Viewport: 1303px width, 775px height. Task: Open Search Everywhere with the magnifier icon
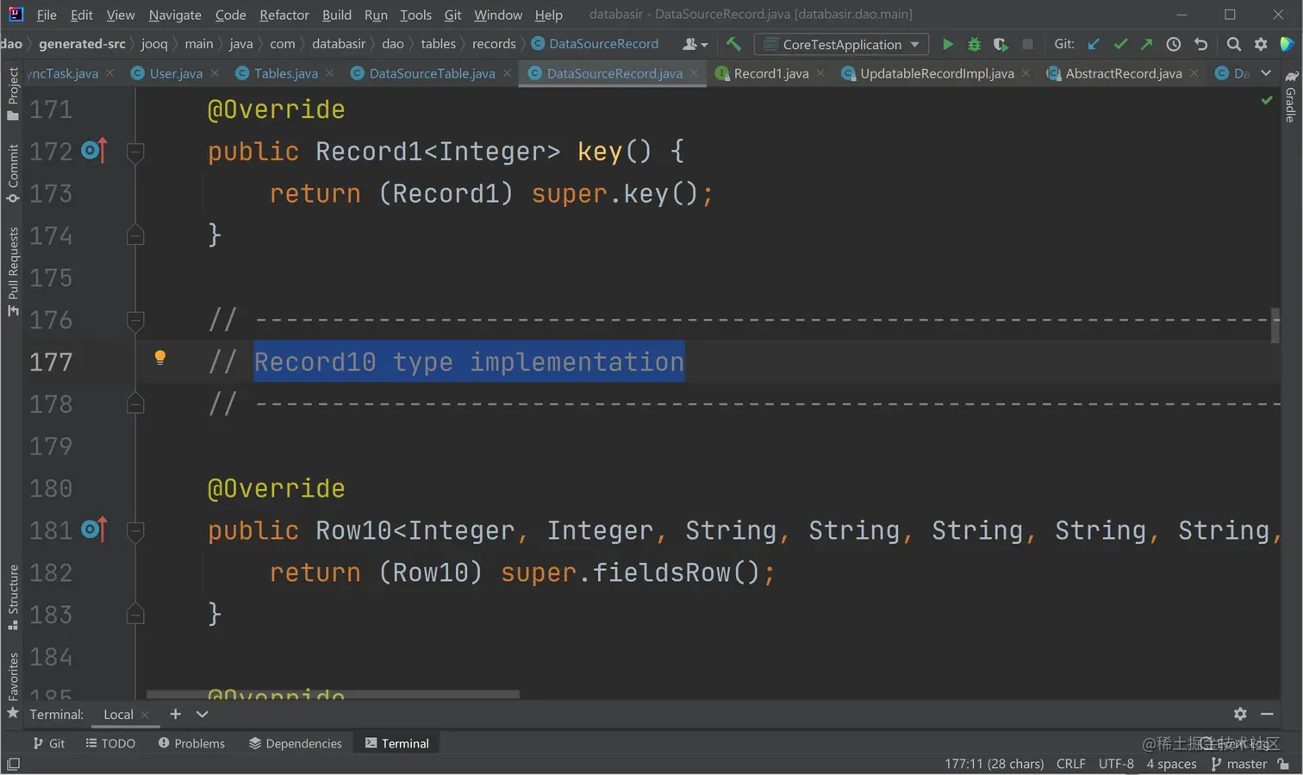pyautogui.click(x=1233, y=44)
